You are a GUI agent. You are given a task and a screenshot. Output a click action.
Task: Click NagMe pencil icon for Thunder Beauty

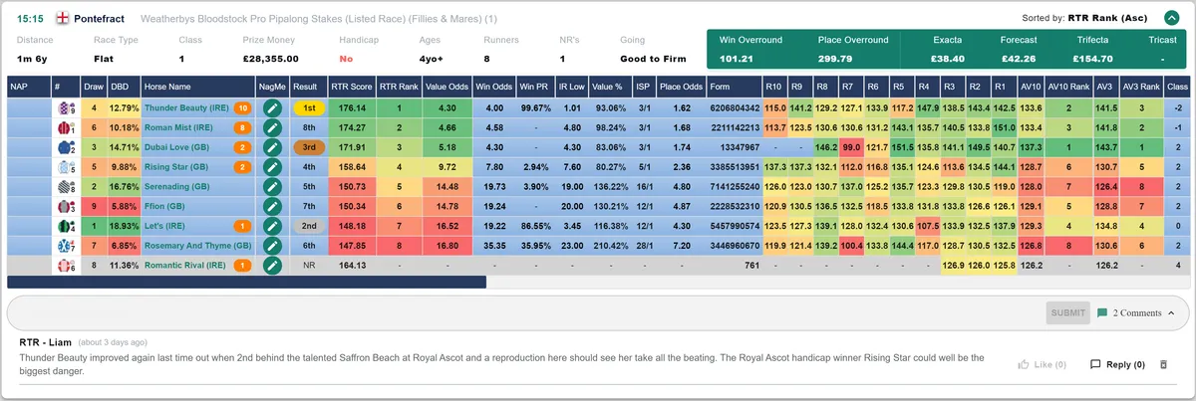click(x=272, y=107)
